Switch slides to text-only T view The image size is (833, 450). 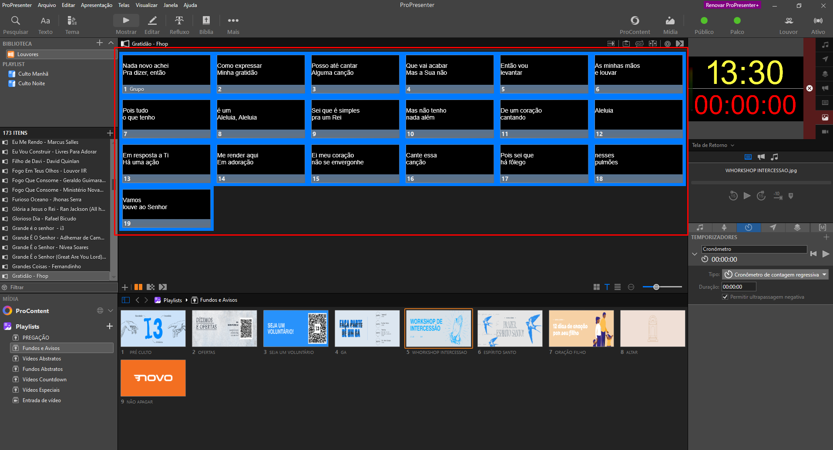[607, 287]
